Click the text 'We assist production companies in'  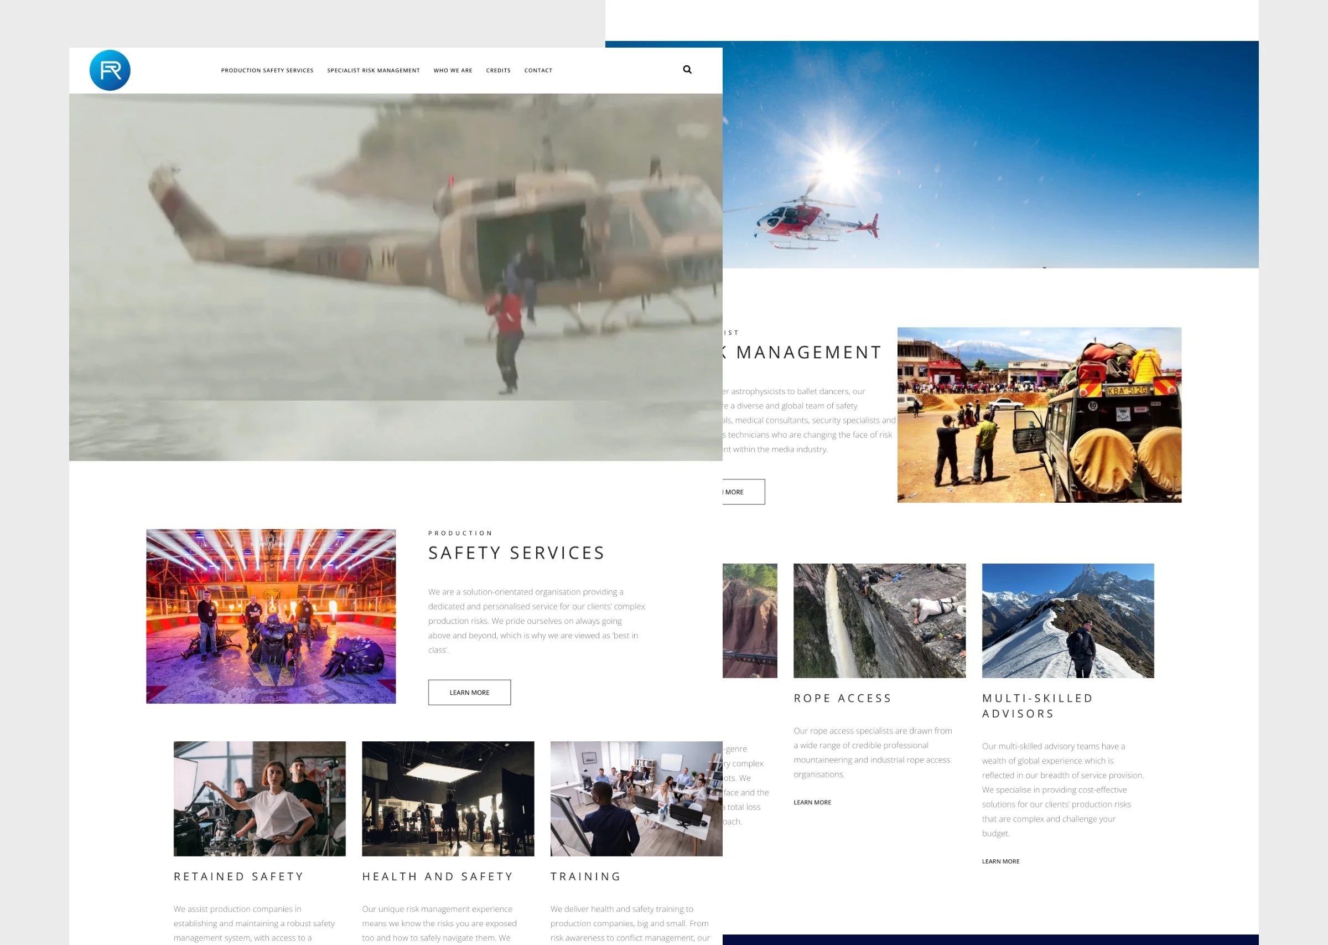254,923
